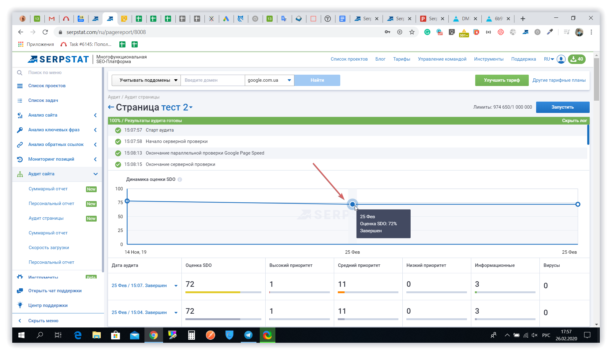Open Скорость загрузки menu item
Screen dimensions: 612x355
coord(49,248)
